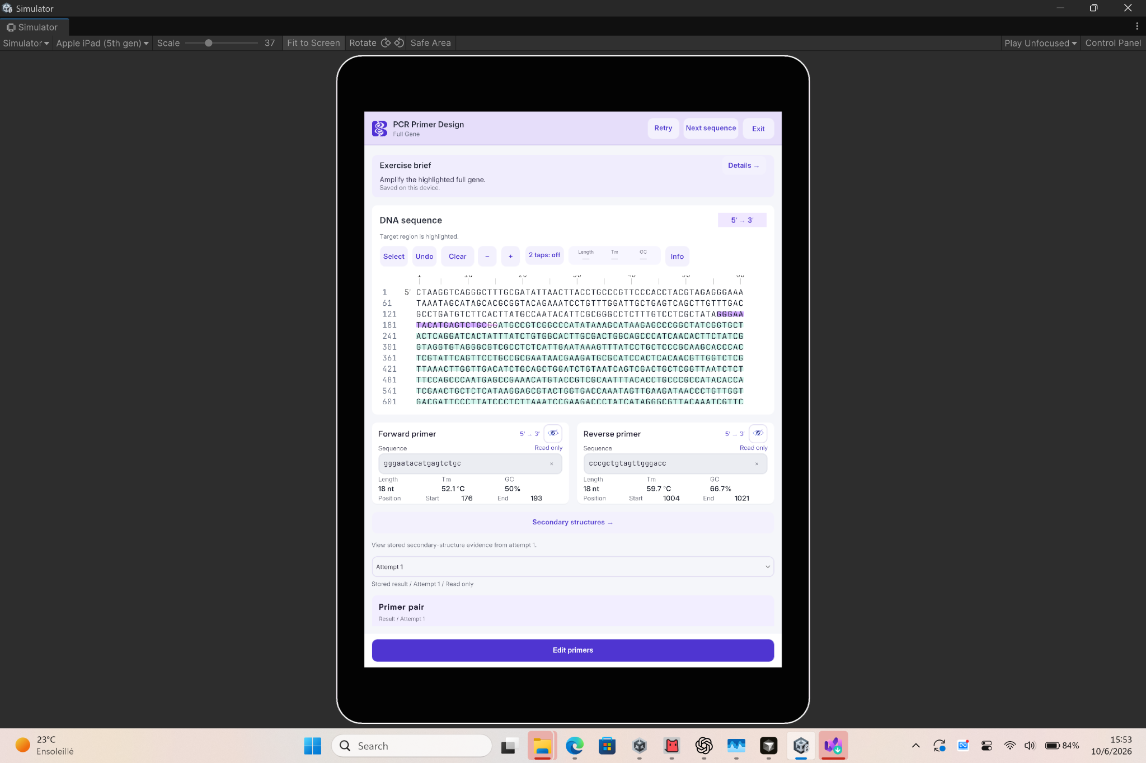Open ChatGPT icon in taskbar
This screenshot has height=763, width=1146.
(x=704, y=745)
